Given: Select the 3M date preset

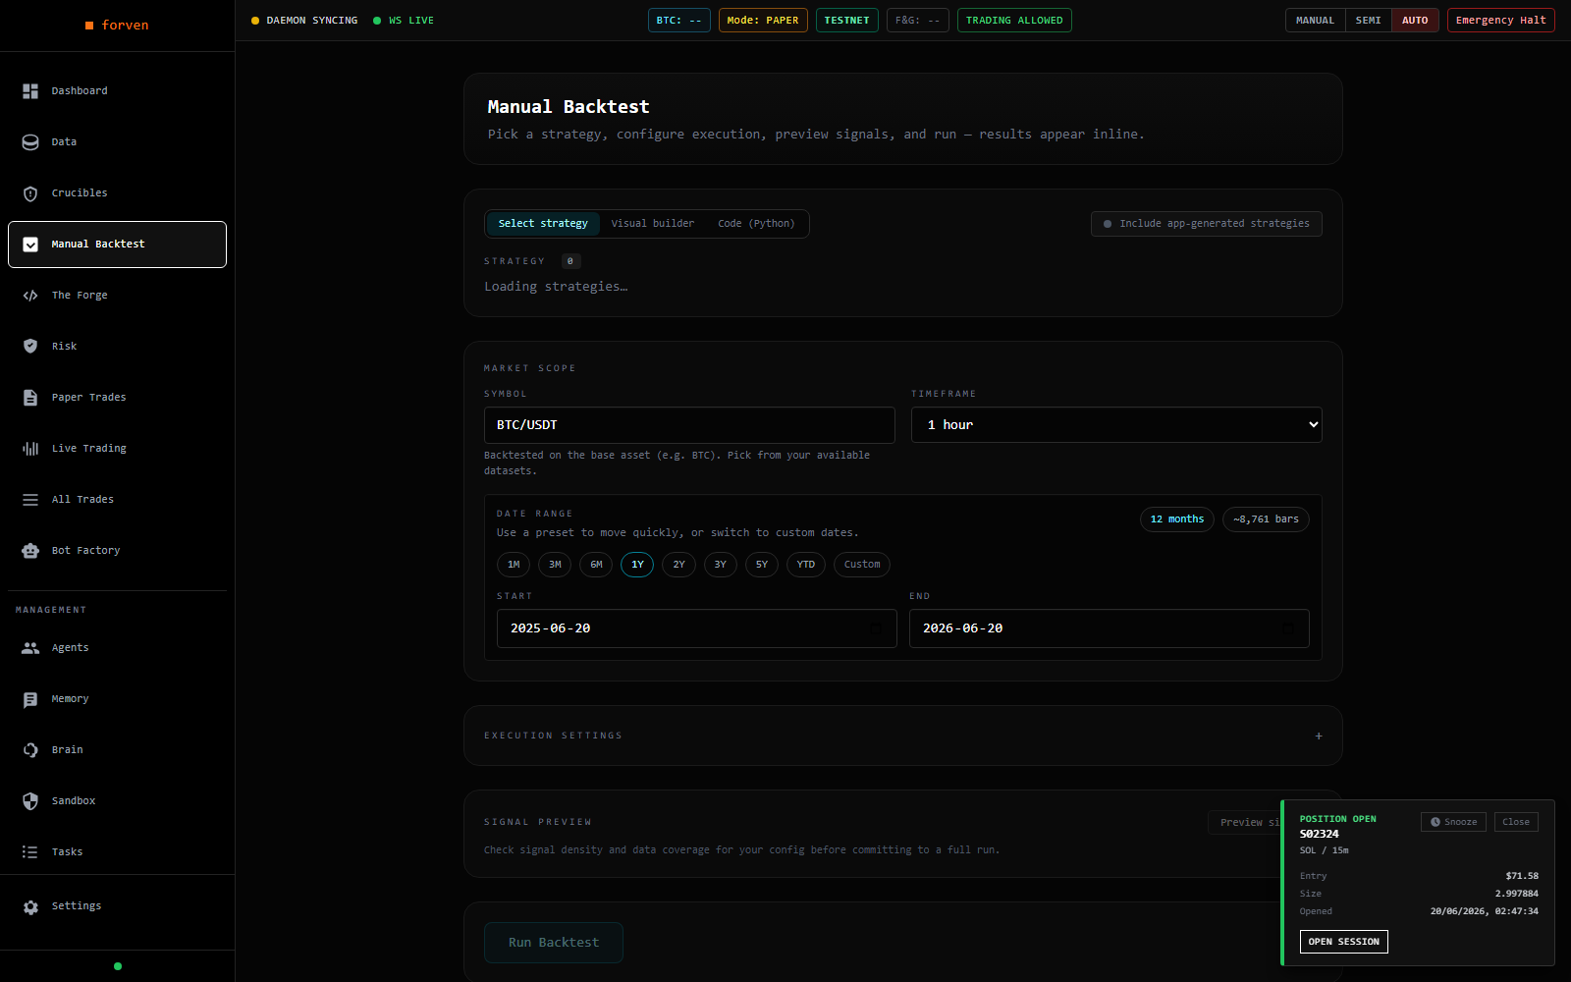Looking at the screenshot, I should (555, 565).
